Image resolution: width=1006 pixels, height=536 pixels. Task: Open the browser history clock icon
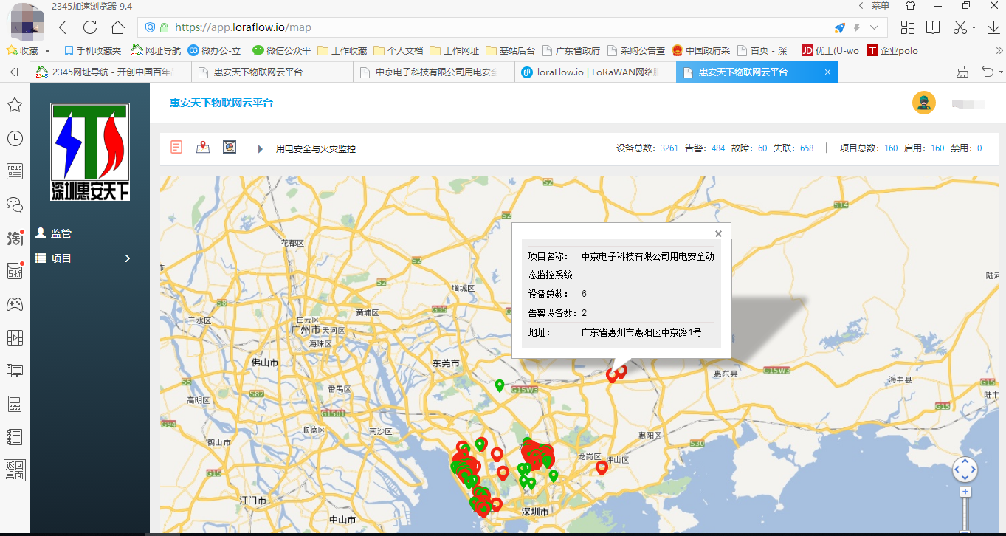[14, 138]
